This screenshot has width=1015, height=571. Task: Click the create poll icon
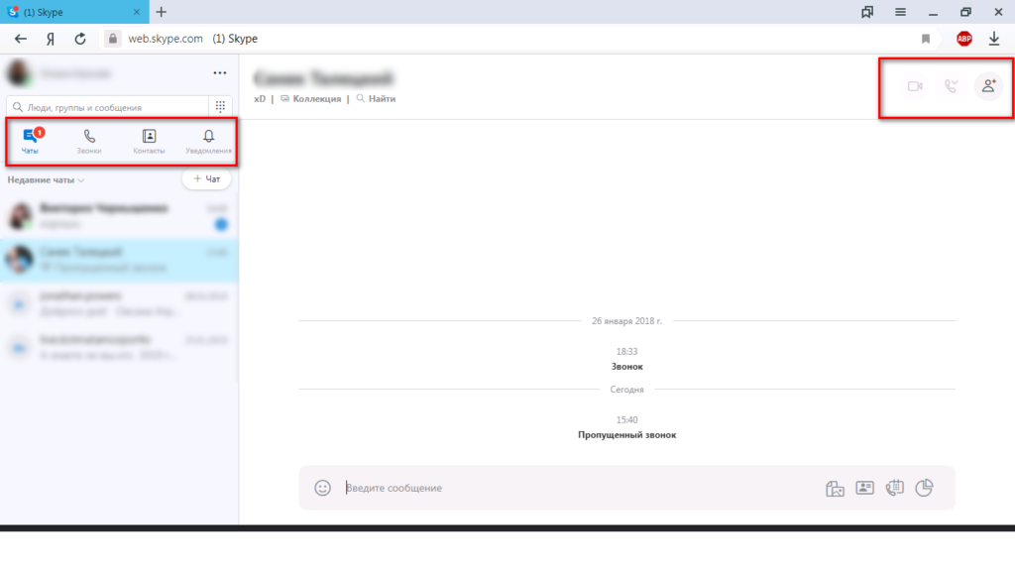tap(925, 488)
